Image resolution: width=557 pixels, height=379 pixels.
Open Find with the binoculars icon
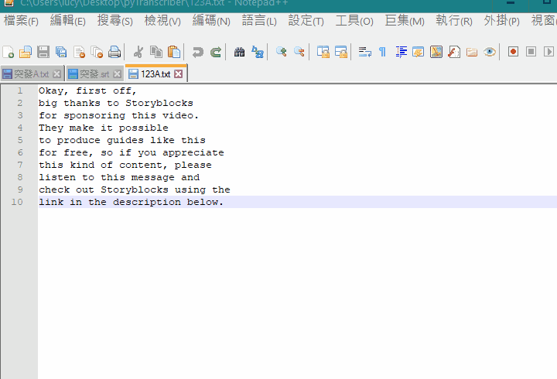click(239, 53)
